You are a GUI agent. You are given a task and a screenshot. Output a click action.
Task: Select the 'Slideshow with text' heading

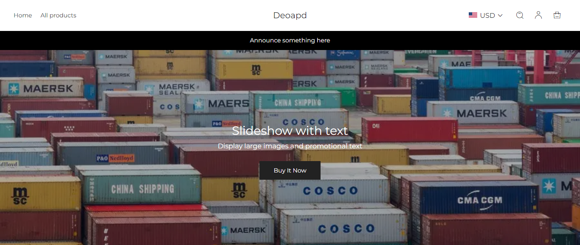[x=290, y=131]
